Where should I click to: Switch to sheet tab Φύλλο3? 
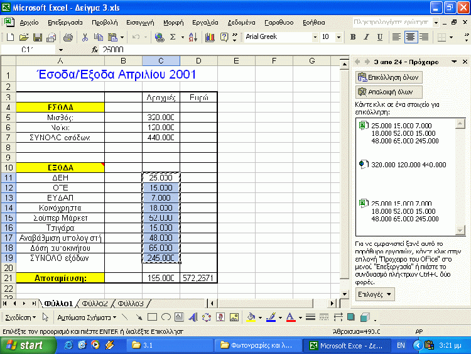tap(131, 304)
